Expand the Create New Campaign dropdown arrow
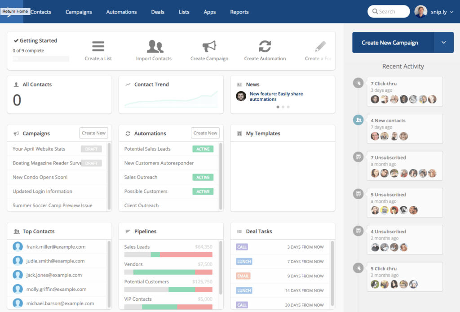Image resolution: width=460 pixels, height=312 pixels. point(444,43)
